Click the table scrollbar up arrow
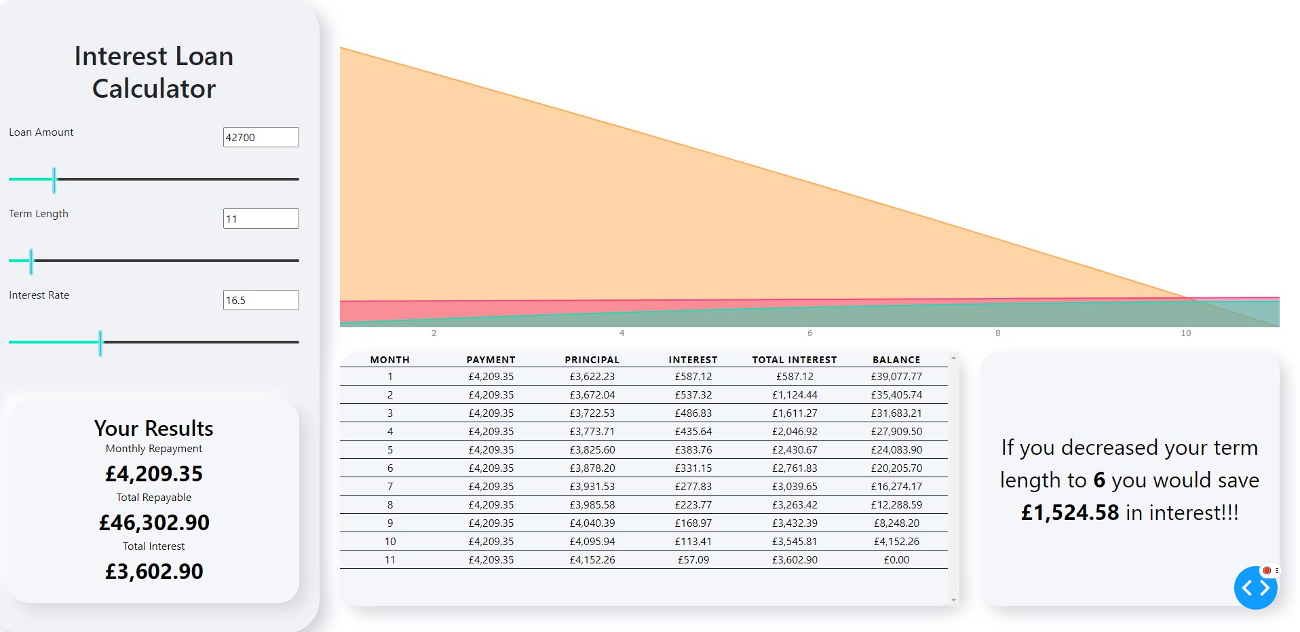 coord(953,358)
